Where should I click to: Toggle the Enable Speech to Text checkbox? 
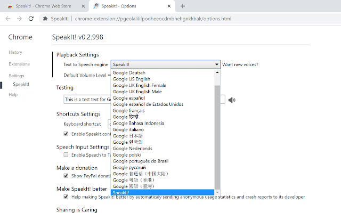pyautogui.click(x=66, y=155)
